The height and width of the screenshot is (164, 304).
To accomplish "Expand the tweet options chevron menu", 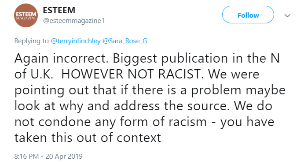I will tap(287, 15).
